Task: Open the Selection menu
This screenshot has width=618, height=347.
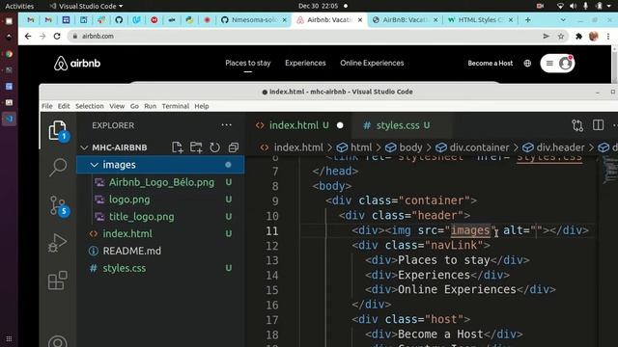Action: click(x=90, y=106)
